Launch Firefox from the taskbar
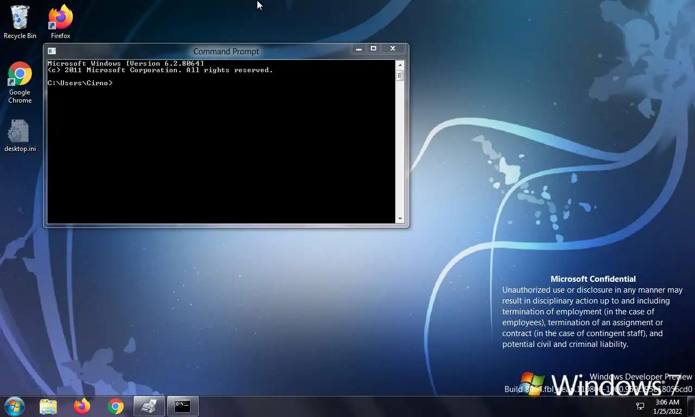This screenshot has width=695, height=417. [82, 406]
